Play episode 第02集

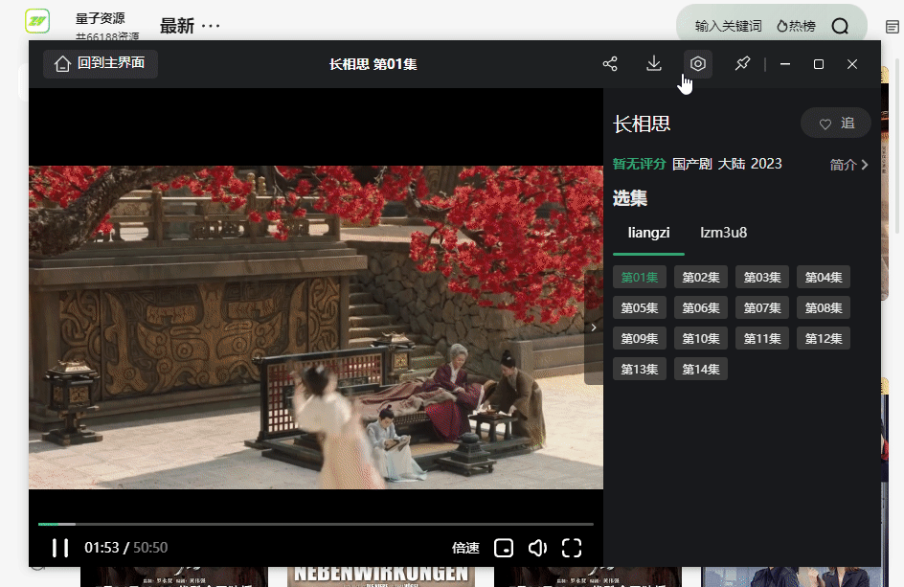[x=701, y=278]
